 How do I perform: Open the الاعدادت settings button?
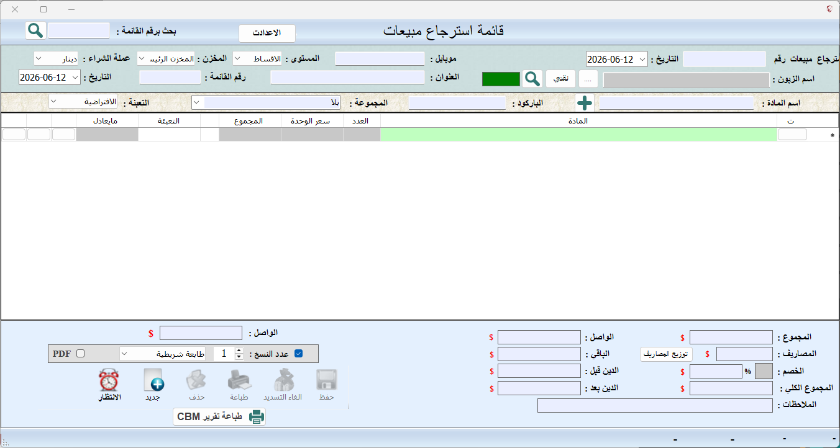point(267,33)
